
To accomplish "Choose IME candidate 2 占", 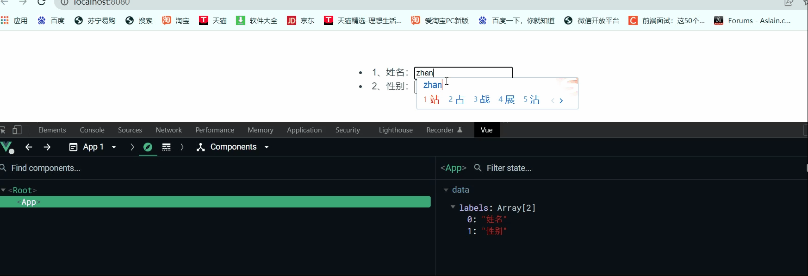I will pos(456,100).
